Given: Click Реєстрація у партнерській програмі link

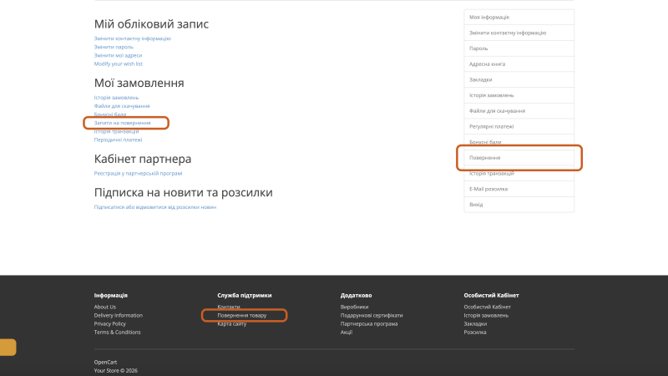Looking at the screenshot, I should click(138, 174).
